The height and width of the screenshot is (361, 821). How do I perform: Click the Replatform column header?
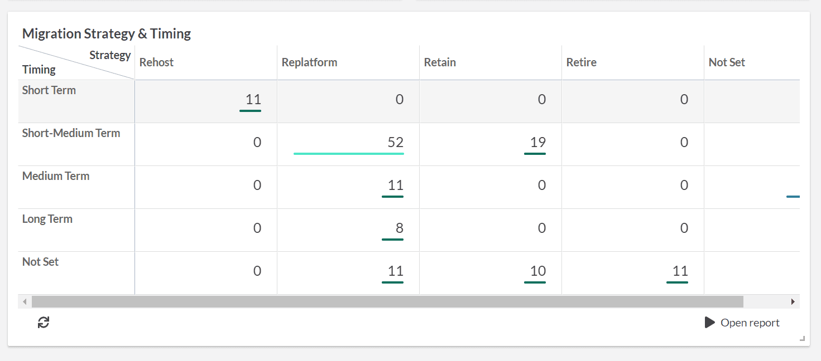(309, 62)
